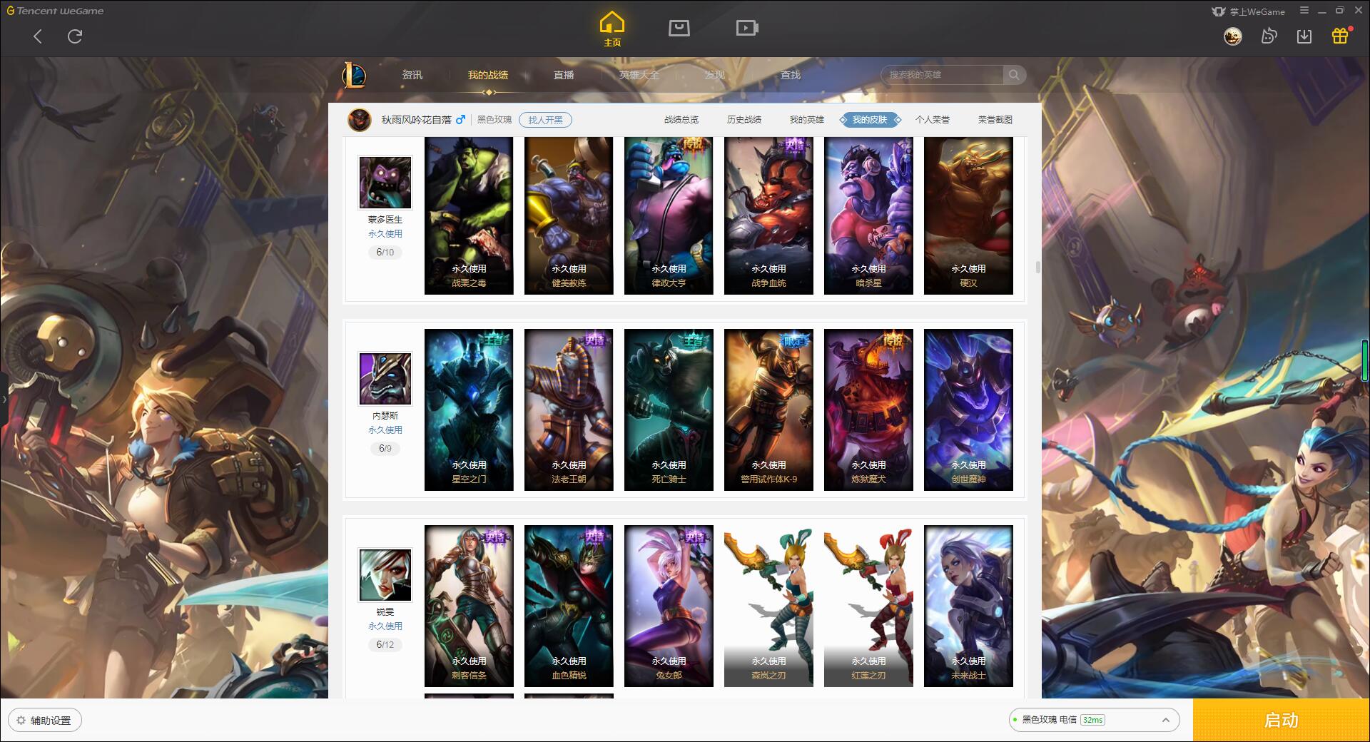
Task: Open the 个人荣誉 sub-tab
Action: (933, 120)
